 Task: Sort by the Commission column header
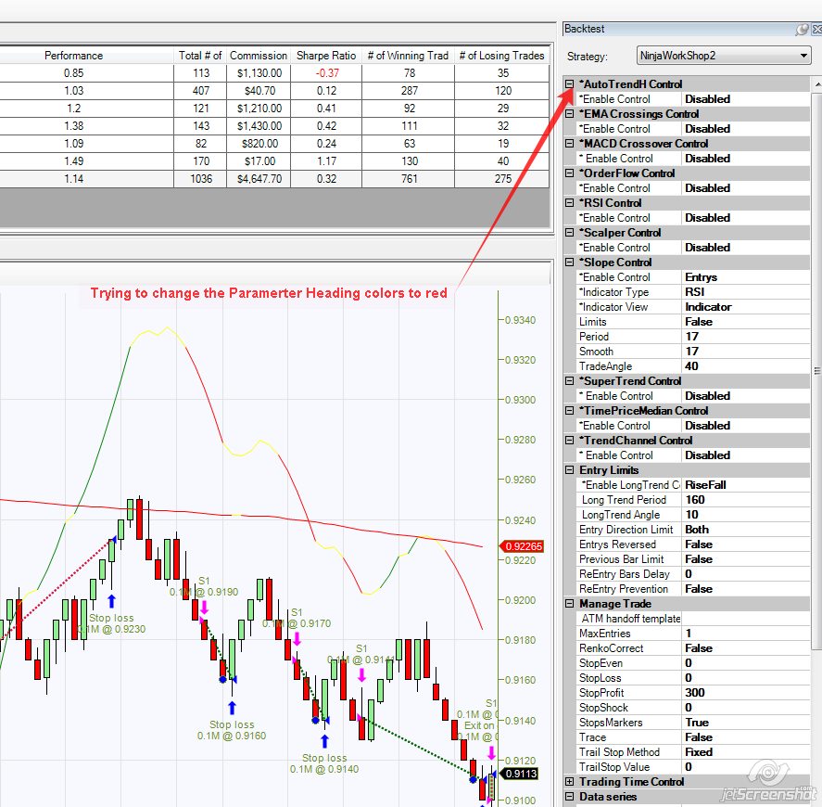click(x=259, y=56)
